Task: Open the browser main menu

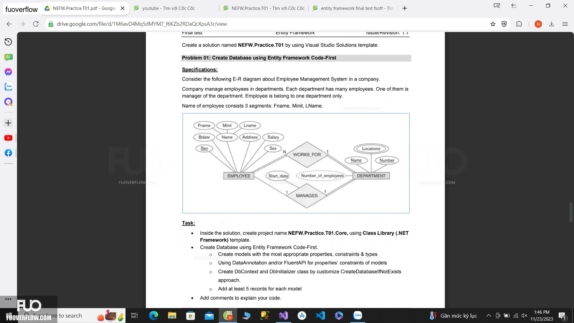Action: (565, 24)
